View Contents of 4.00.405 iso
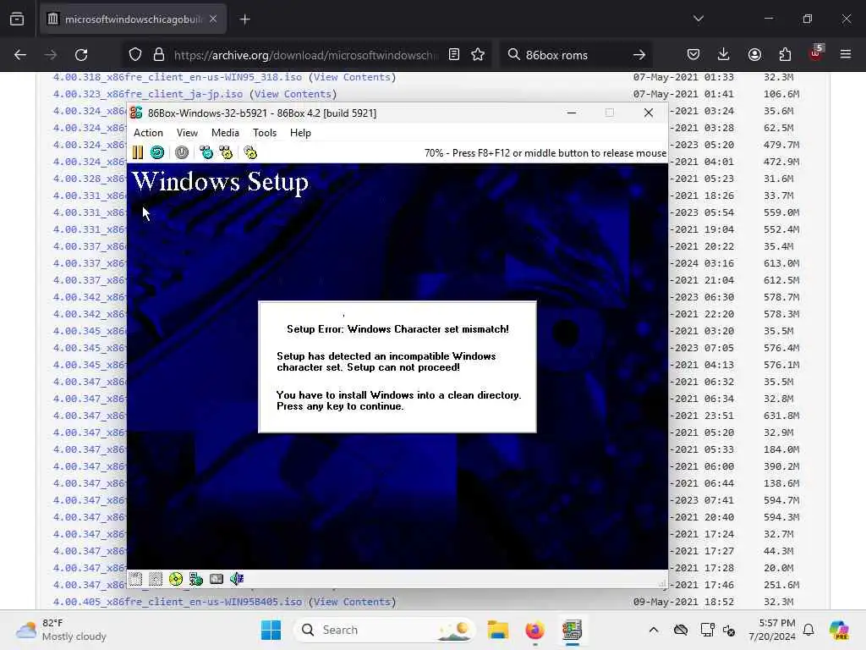Image resolution: width=866 pixels, height=650 pixels. (353, 602)
